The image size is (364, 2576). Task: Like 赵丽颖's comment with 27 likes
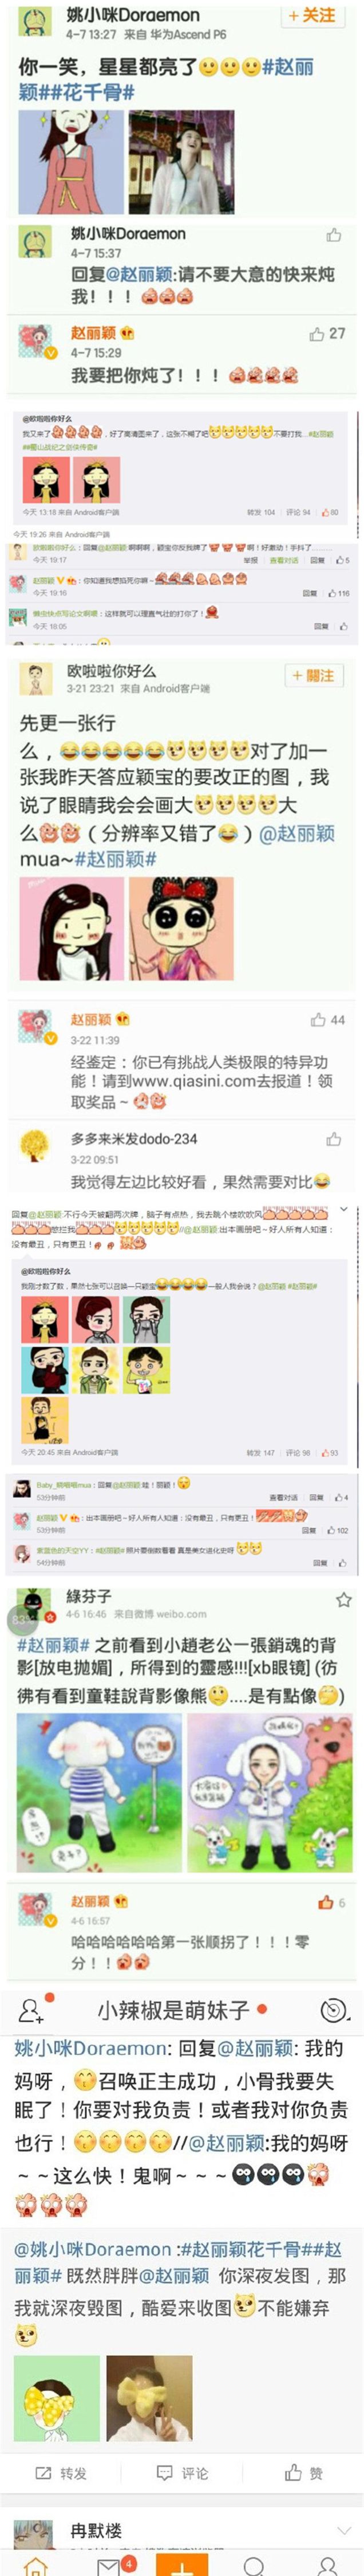[326, 334]
